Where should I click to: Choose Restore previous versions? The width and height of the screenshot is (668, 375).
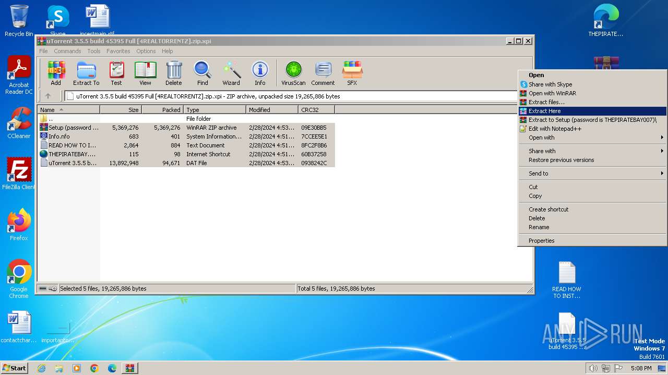pos(592,160)
